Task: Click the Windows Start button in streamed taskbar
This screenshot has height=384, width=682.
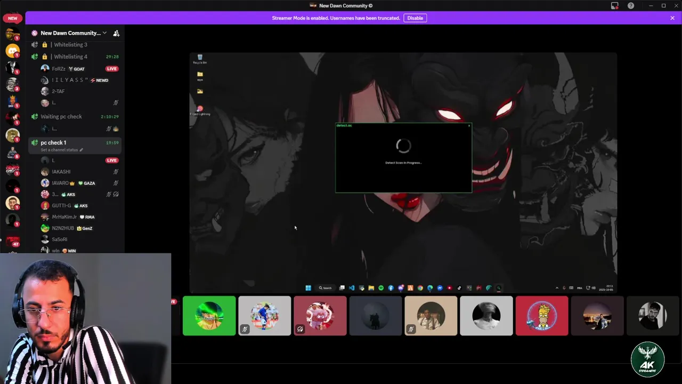Action: click(308, 288)
